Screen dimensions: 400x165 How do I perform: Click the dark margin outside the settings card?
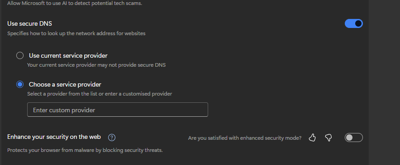click(x=384, y=82)
